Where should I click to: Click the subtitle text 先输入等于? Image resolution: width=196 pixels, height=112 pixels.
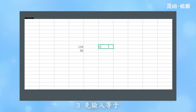(x=101, y=106)
